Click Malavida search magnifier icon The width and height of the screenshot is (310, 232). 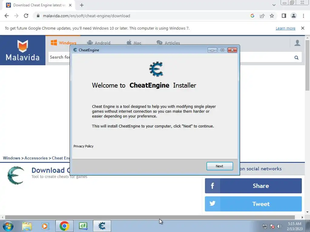(296, 57)
